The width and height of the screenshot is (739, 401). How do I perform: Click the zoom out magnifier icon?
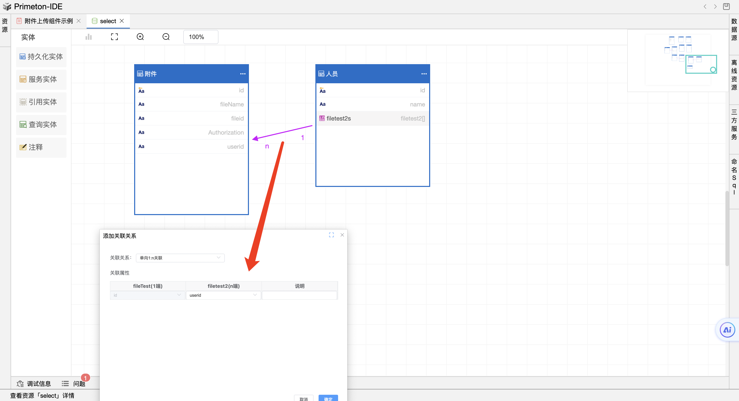(166, 37)
